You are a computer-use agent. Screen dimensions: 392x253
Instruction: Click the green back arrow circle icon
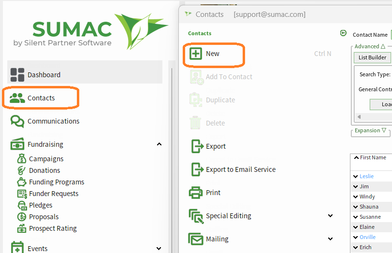click(343, 33)
